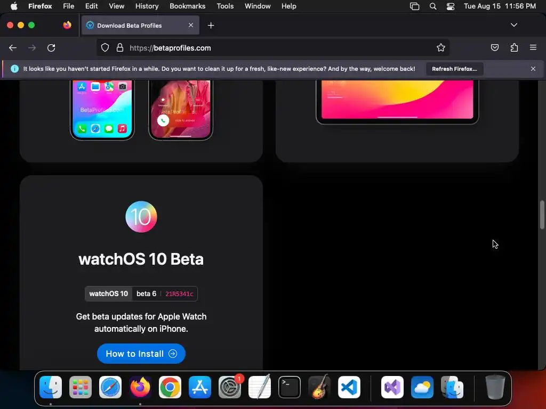This screenshot has height=409, width=546.
Task: Open TextEdit from the Dock
Action: [x=260, y=387]
